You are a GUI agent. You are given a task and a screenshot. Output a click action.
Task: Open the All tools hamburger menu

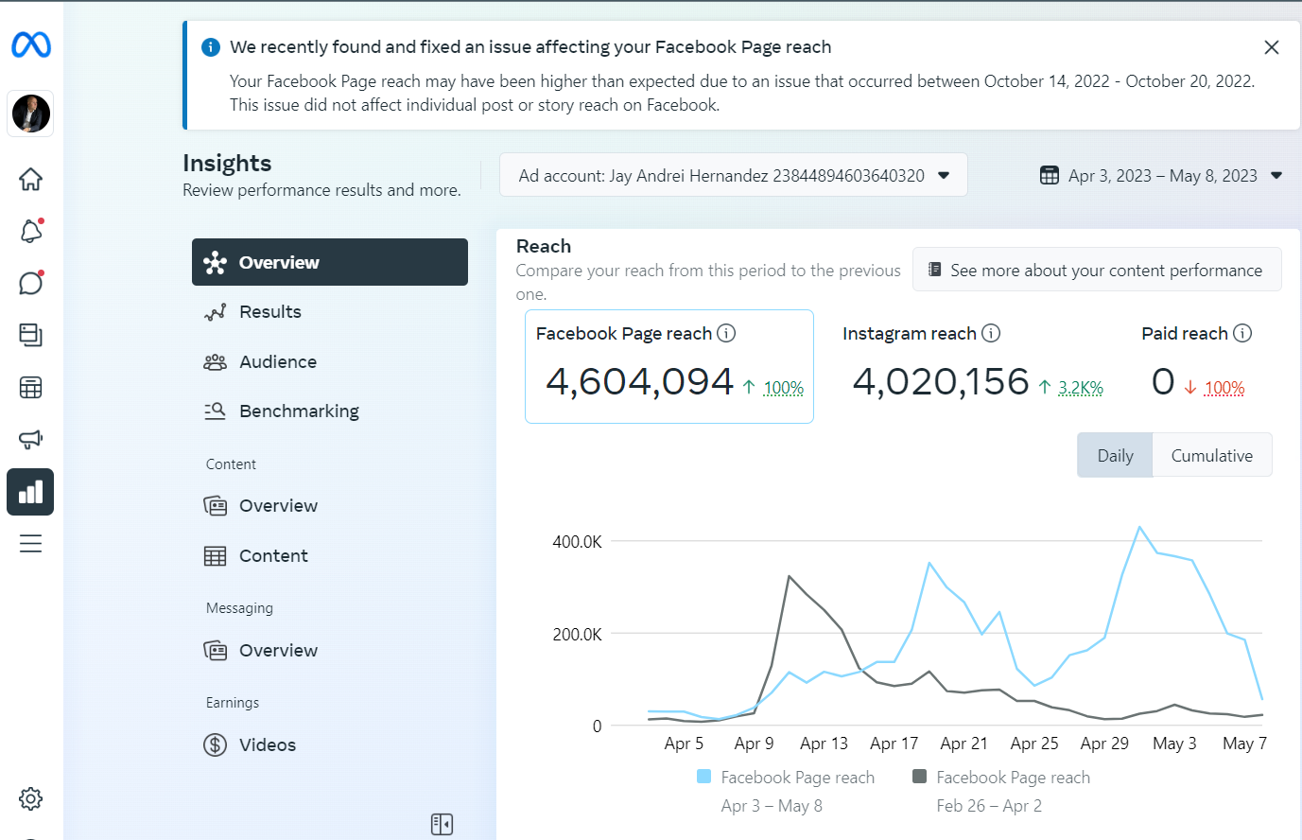click(x=30, y=544)
